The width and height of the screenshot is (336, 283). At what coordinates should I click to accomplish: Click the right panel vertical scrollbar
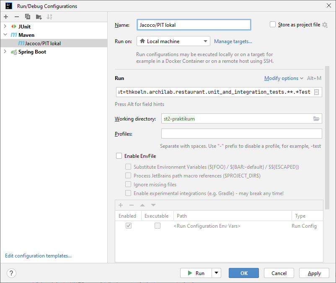[x=327, y=138]
